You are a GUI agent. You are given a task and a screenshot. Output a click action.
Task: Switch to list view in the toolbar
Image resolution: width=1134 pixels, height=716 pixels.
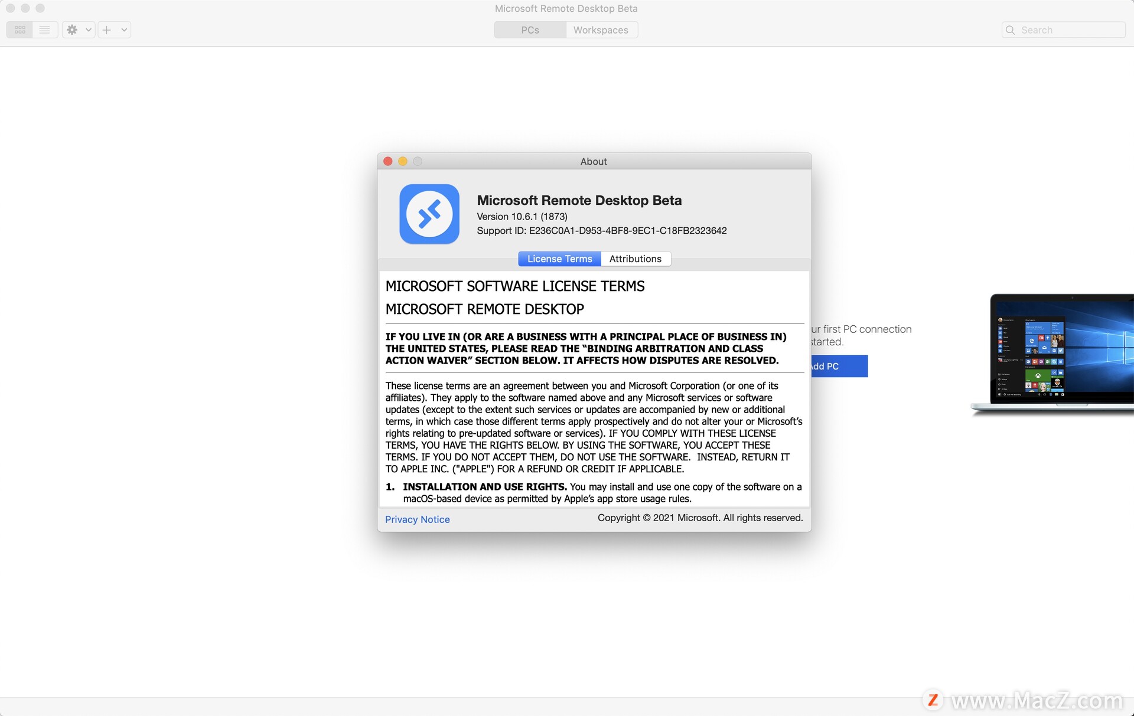[45, 30]
